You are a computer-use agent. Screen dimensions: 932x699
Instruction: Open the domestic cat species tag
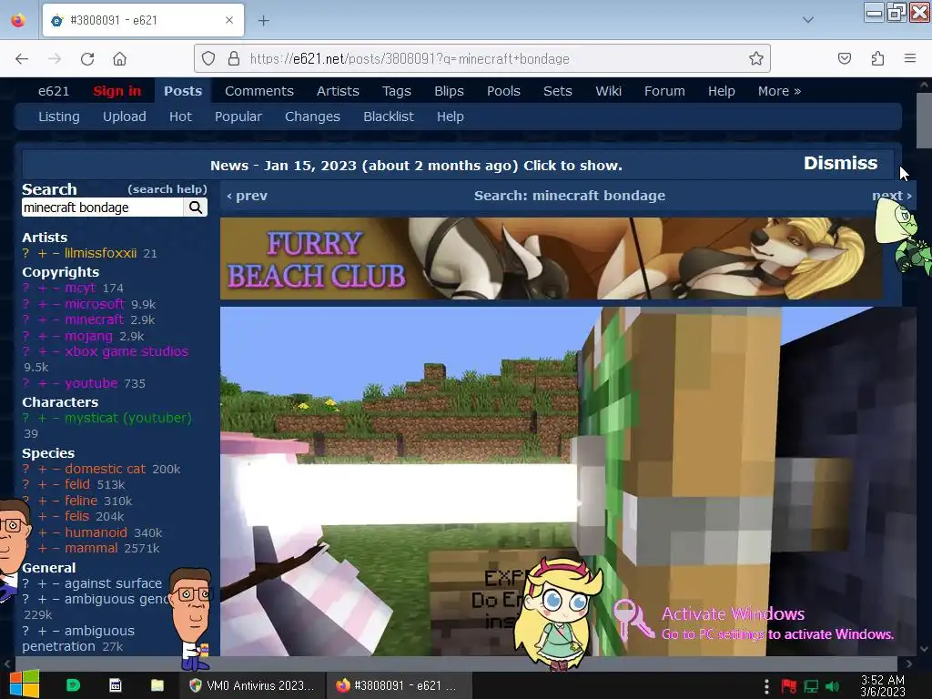click(106, 469)
